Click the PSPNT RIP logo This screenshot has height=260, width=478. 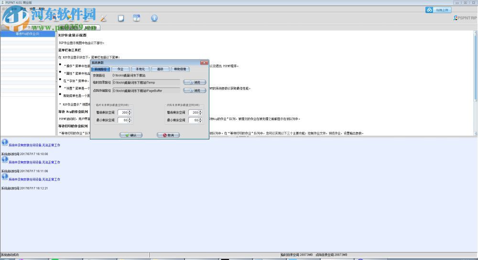465,18
